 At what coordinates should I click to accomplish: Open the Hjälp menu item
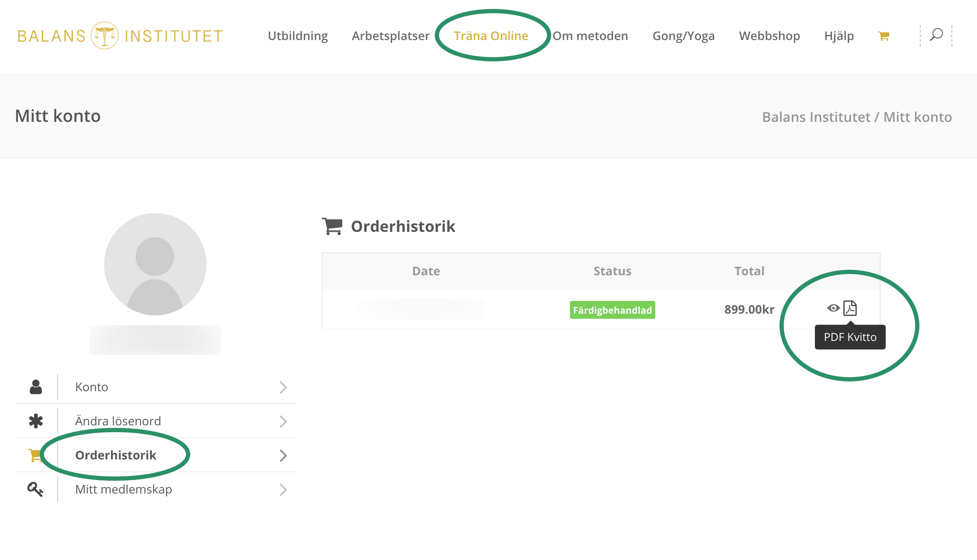click(x=839, y=36)
